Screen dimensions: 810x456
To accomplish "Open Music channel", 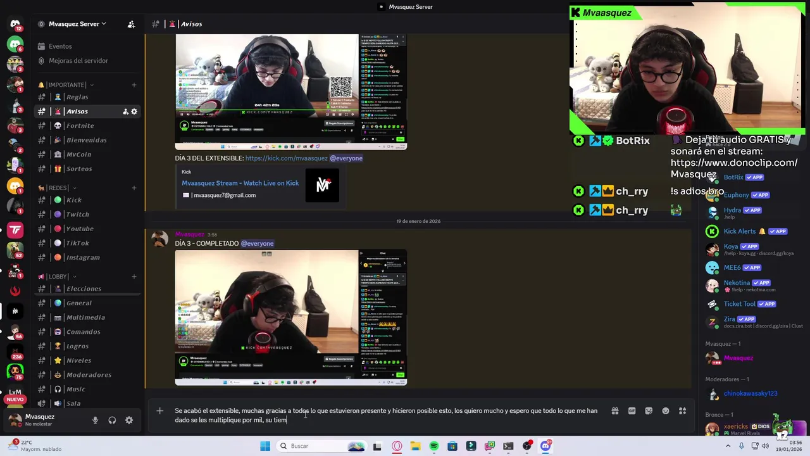I will (x=86, y=389).
